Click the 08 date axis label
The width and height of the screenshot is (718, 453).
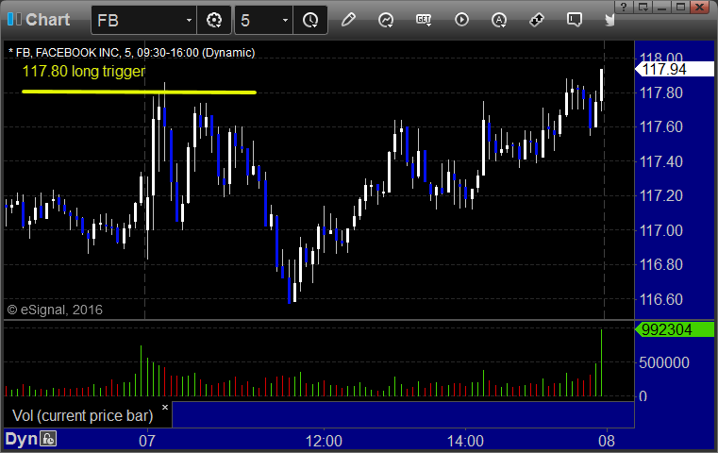(607, 441)
